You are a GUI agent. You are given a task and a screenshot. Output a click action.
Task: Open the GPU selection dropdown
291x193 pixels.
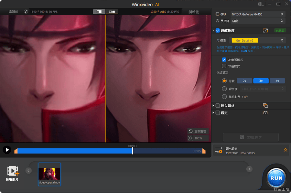[257, 14]
